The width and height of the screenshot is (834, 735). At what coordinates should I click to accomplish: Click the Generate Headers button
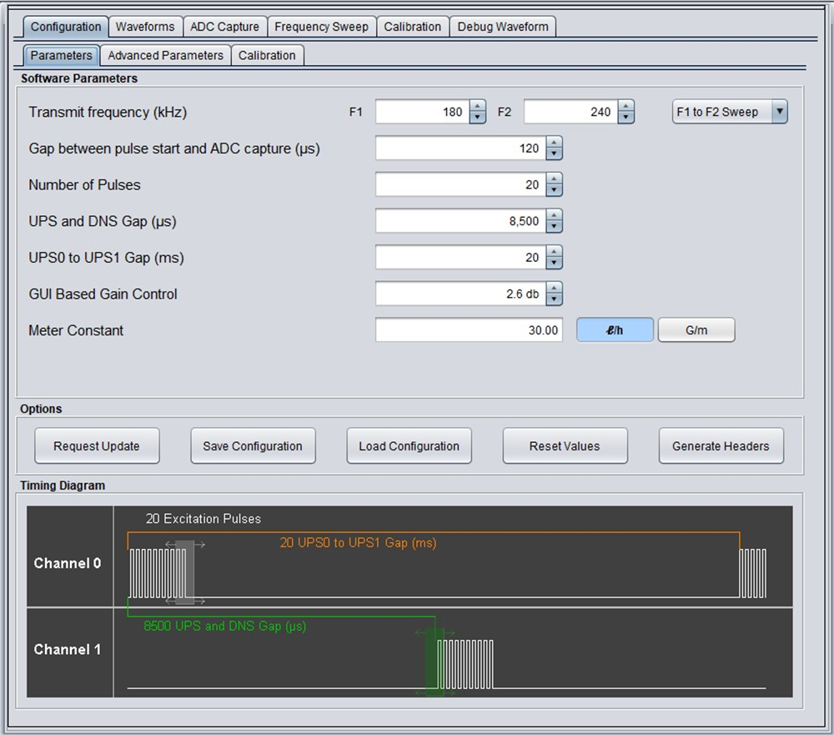coord(721,446)
